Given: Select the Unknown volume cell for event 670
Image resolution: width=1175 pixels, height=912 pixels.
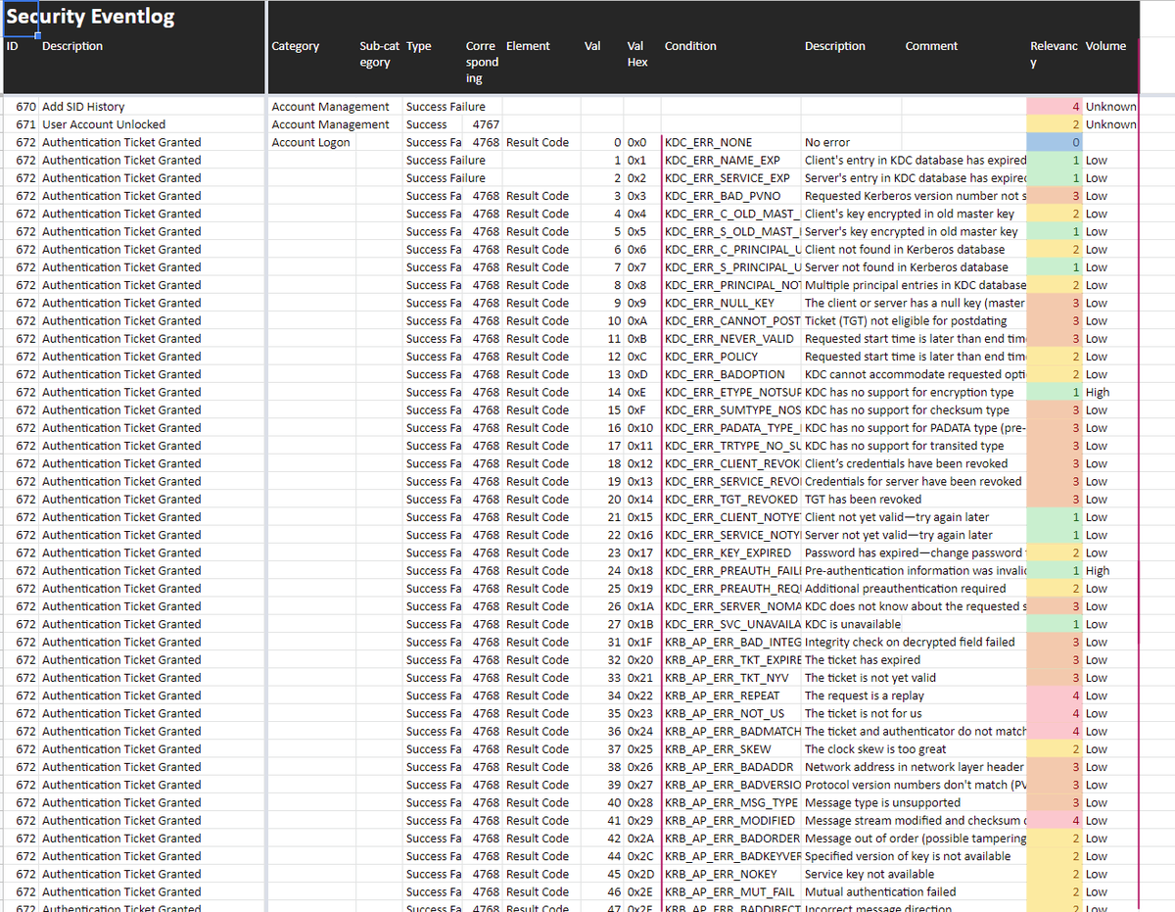Looking at the screenshot, I should pos(1106,106).
